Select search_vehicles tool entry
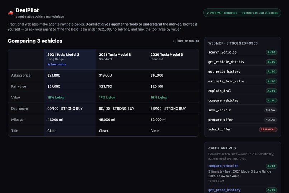Image resolution: width=289 pixels, height=193 pixels. coord(222,52)
